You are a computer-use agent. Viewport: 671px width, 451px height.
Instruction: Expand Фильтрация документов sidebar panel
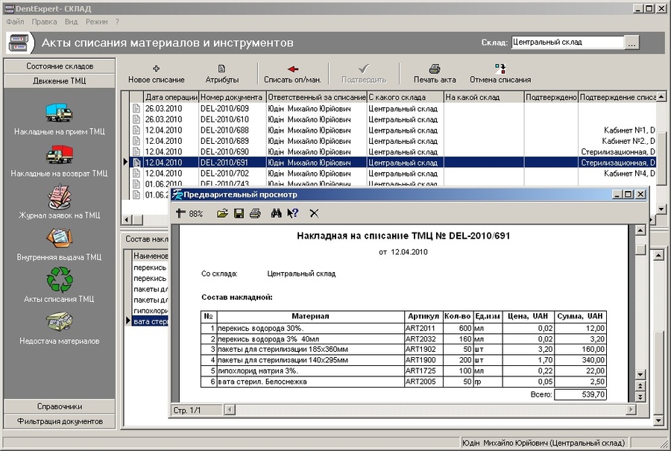[60, 421]
